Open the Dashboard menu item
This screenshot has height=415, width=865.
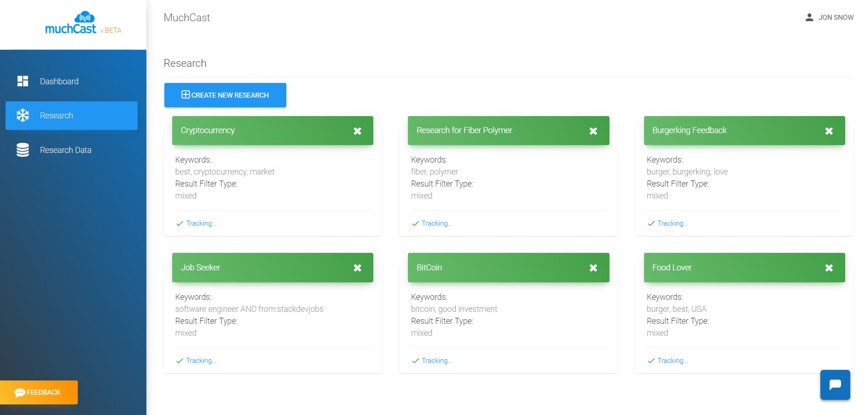(59, 82)
